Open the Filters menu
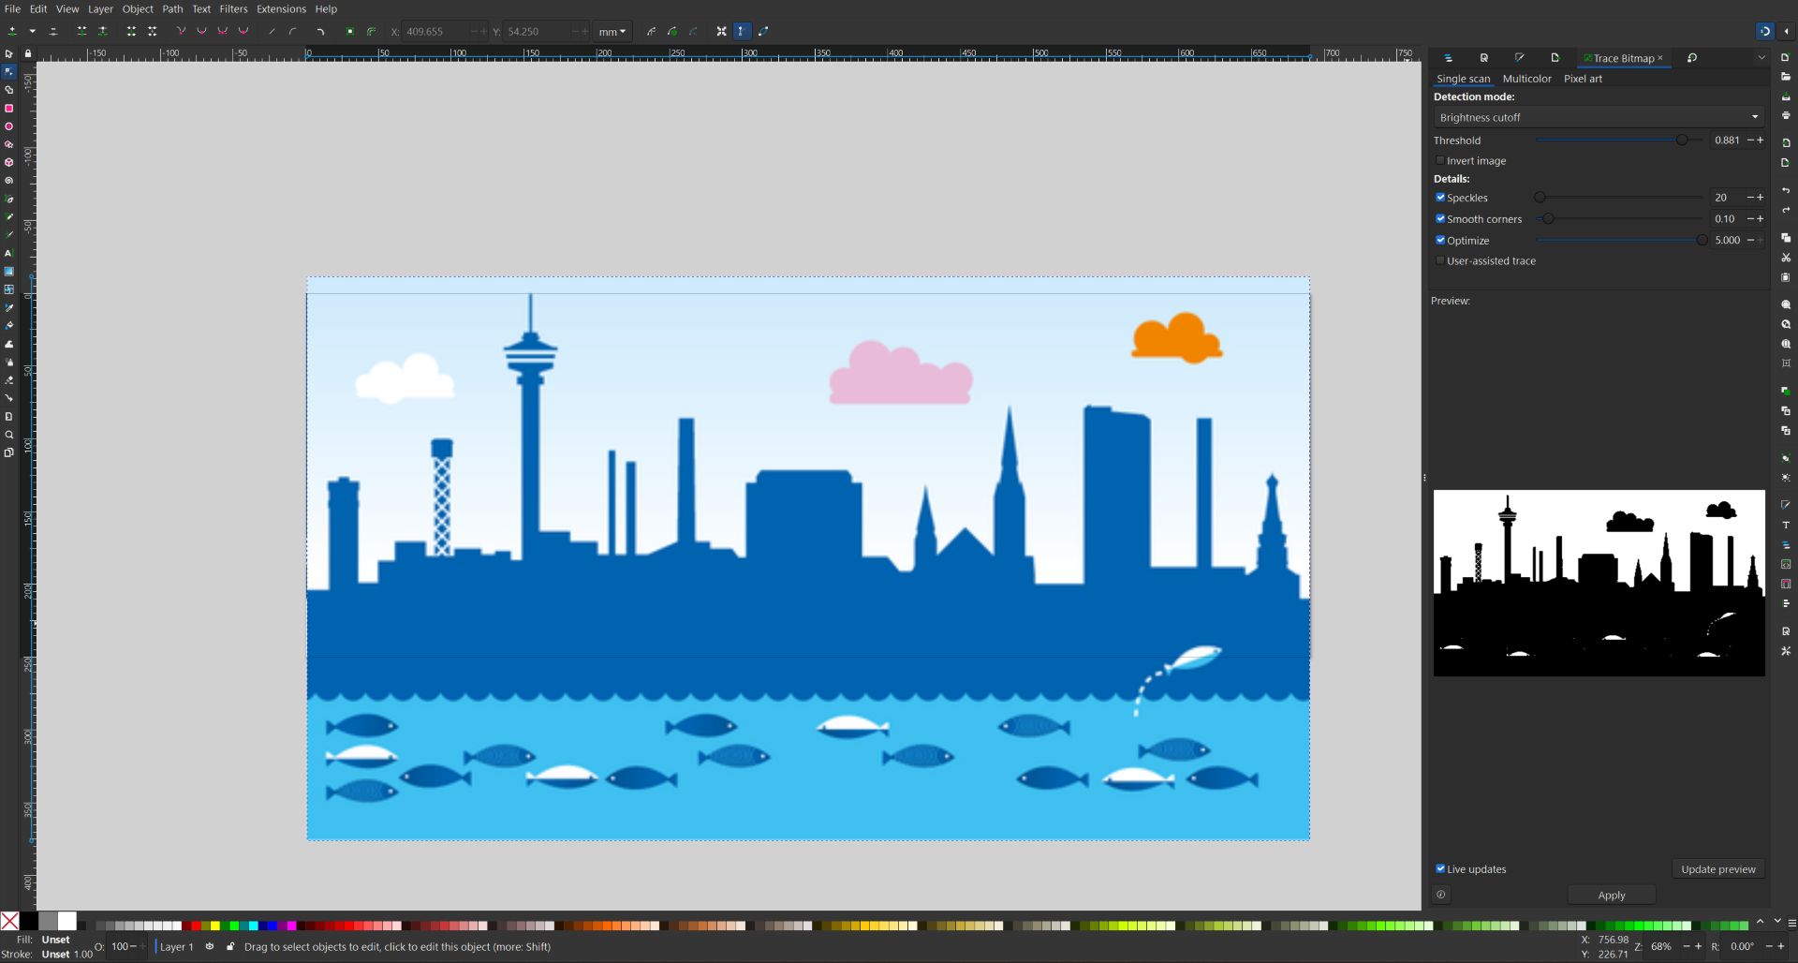The image size is (1798, 963). point(233,9)
